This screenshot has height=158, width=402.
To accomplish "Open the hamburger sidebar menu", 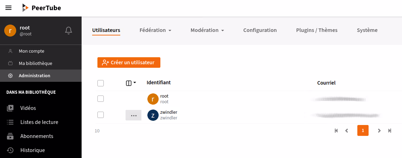I will point(8,8).
